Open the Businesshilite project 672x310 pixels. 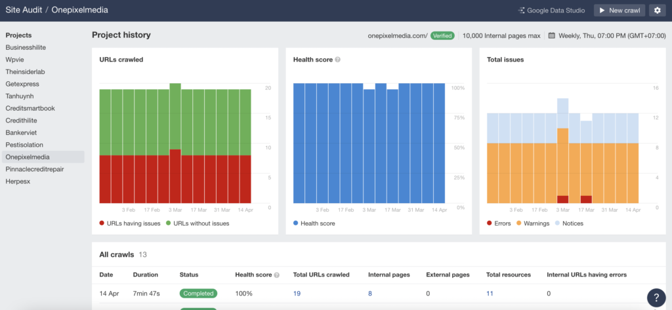pyautogui.click(x=26, y=48)
